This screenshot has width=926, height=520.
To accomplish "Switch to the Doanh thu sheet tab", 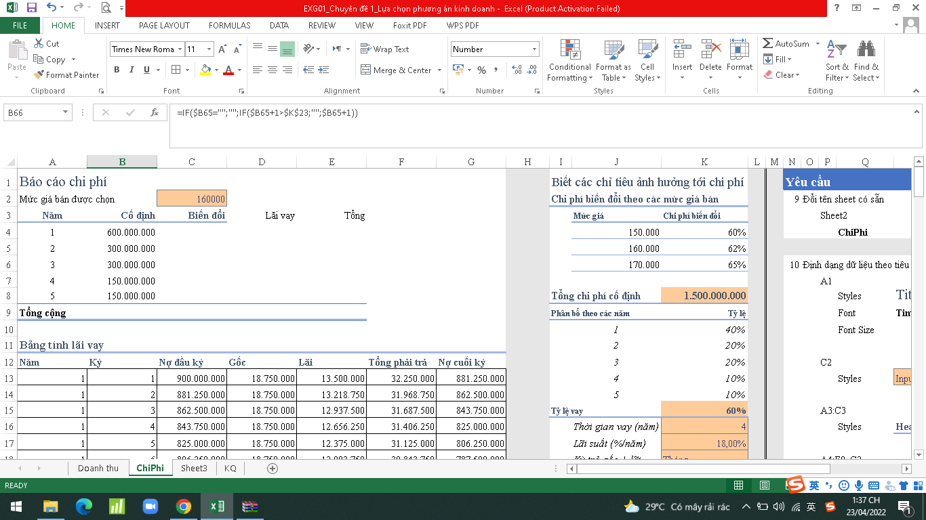I will pyautogui.click(x=98, y=469).
